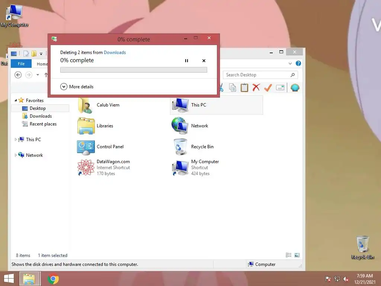Pause the delete operation
The width and height of the screenshot is (381, 286).
tap(186, 61)
